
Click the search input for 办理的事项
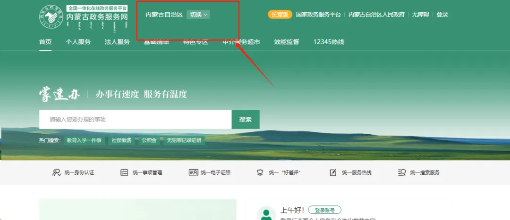[136, 119]
